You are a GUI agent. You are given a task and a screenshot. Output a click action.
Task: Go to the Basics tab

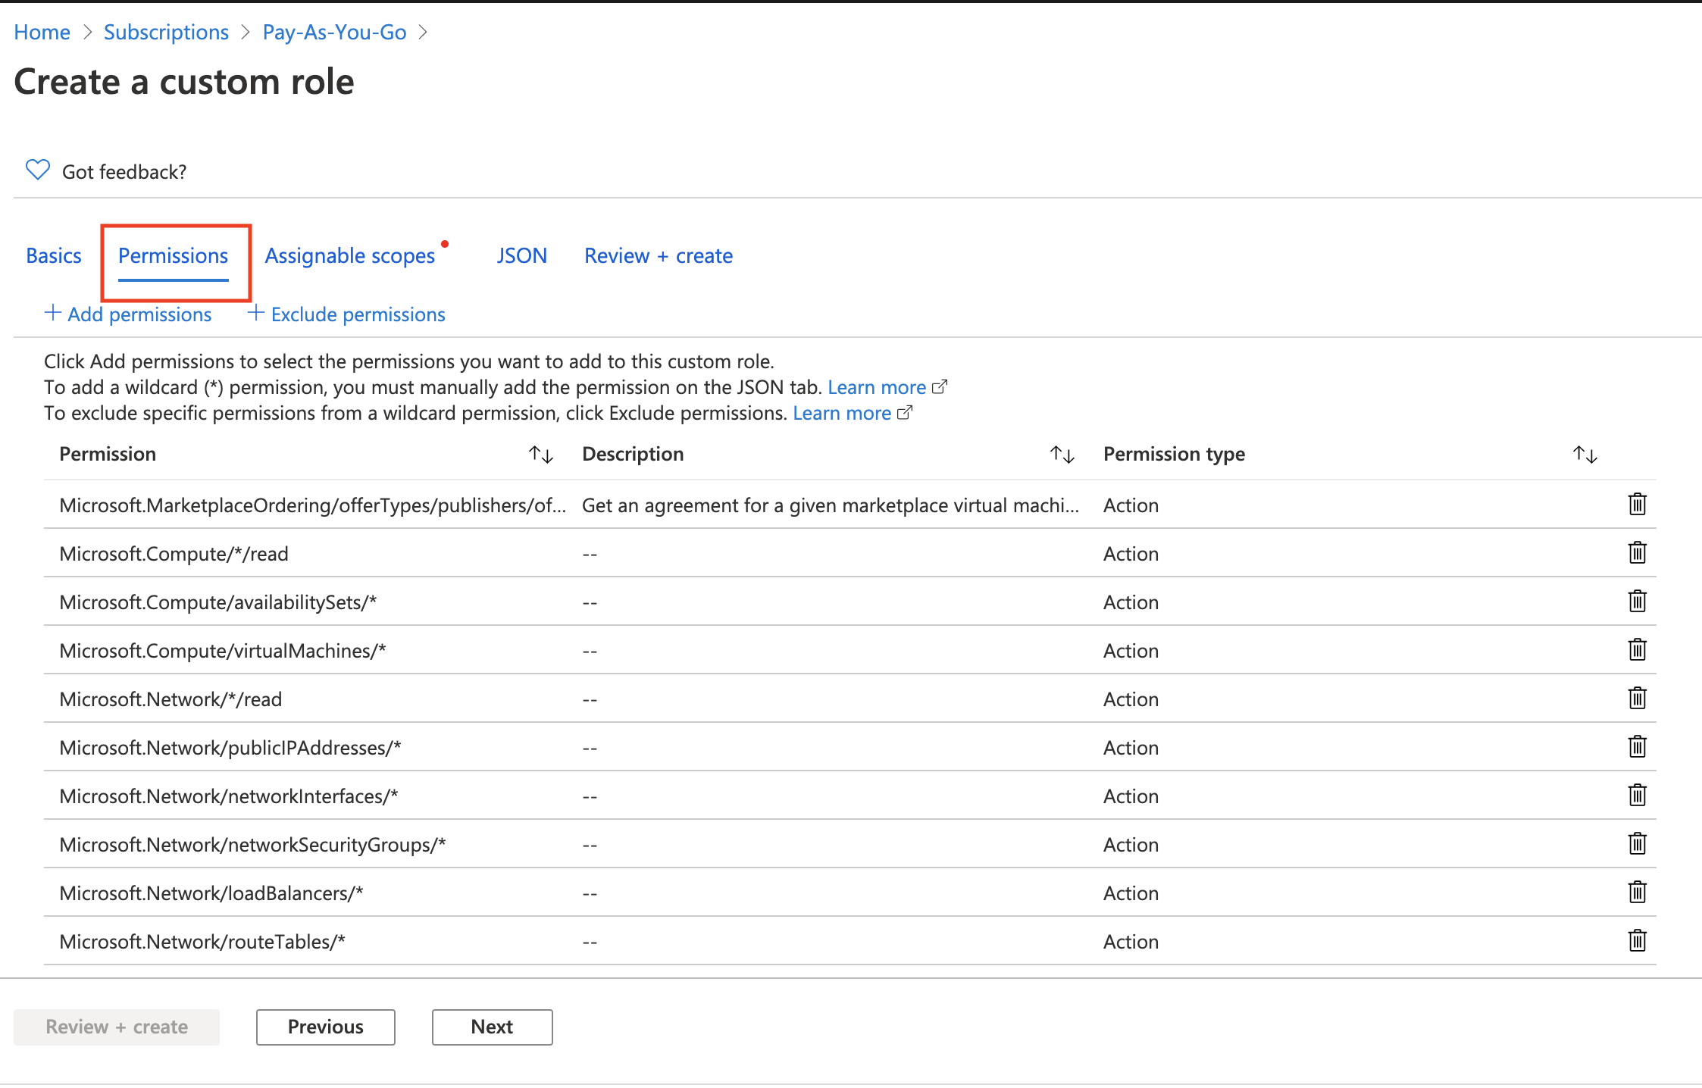(53, 256)
